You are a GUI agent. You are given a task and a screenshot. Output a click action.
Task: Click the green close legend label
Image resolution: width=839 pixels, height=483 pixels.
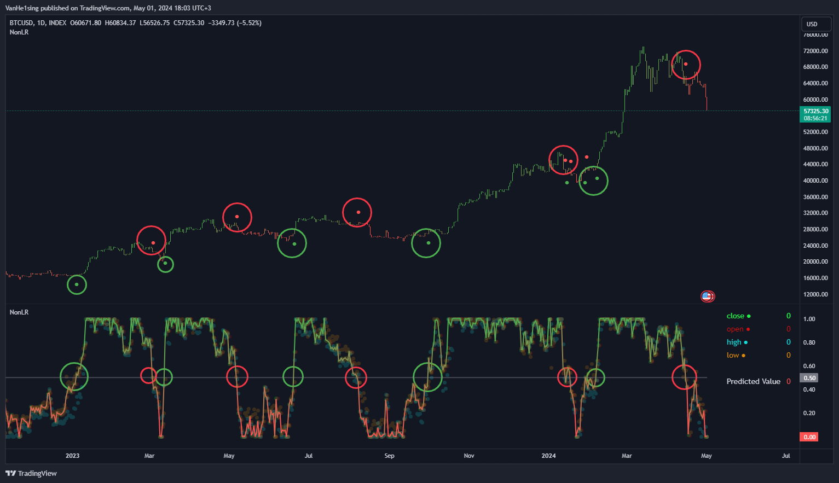(x=738, y=316)
